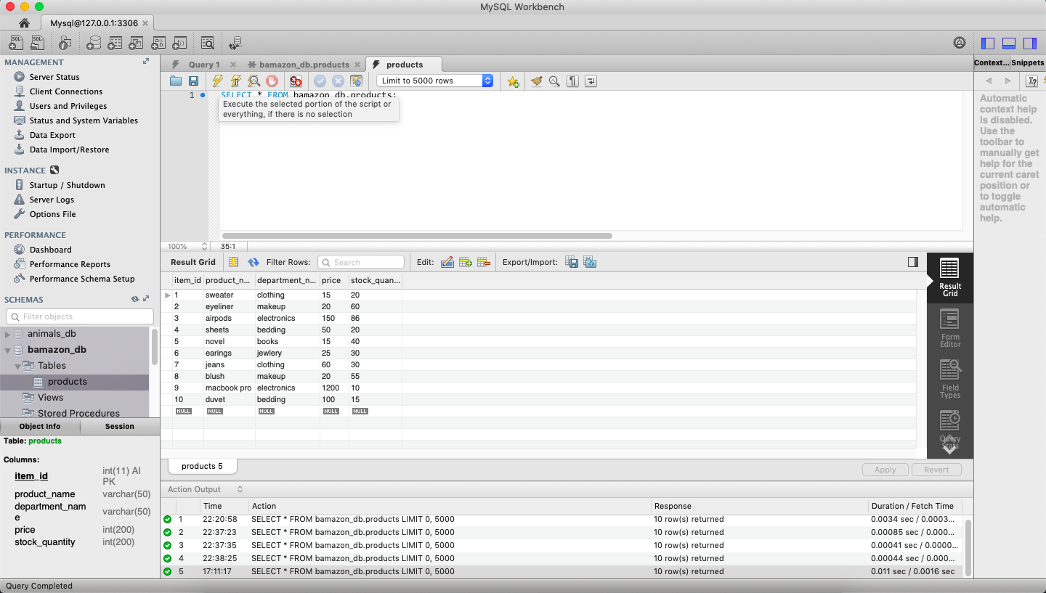1046x593 pixels.
Task: Create a new schema icon
Action: tap(93, 43)
